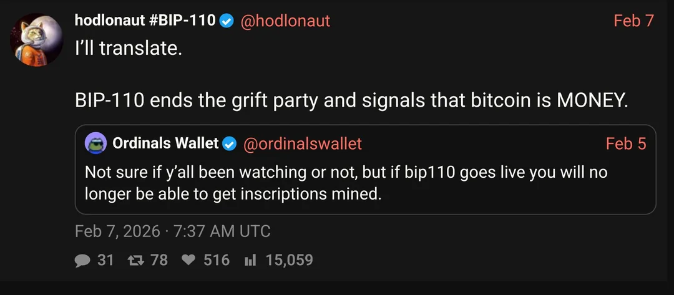Click the 516 likes count
The height and width of the screenshot is (295, 674).
pos(217,260)
